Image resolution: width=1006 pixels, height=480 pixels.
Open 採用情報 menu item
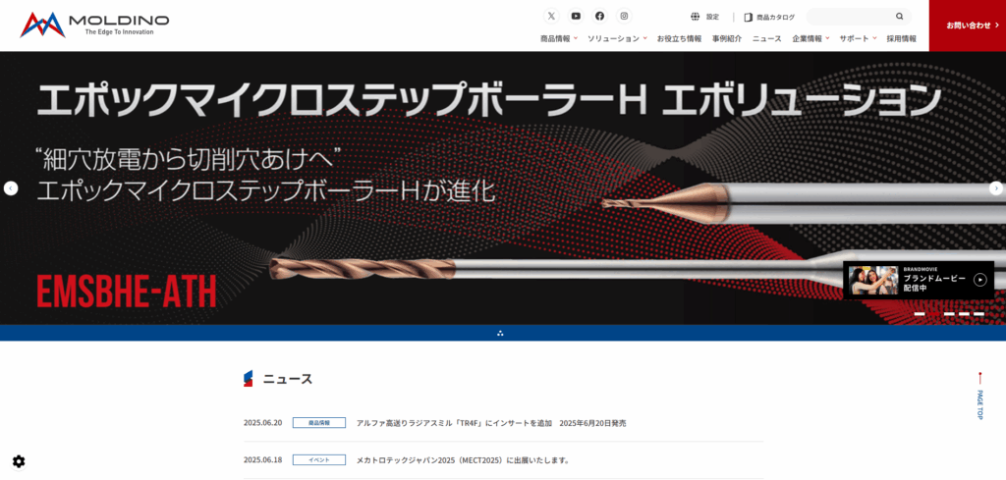tap(902, 38)
